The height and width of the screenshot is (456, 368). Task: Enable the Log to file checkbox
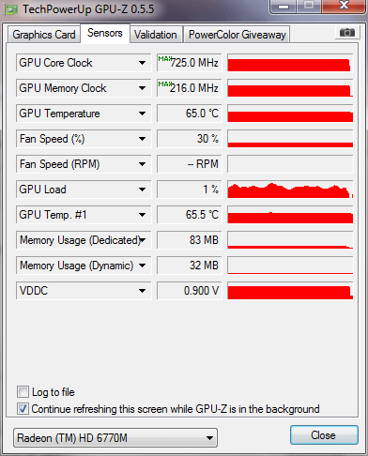point(23,391)
